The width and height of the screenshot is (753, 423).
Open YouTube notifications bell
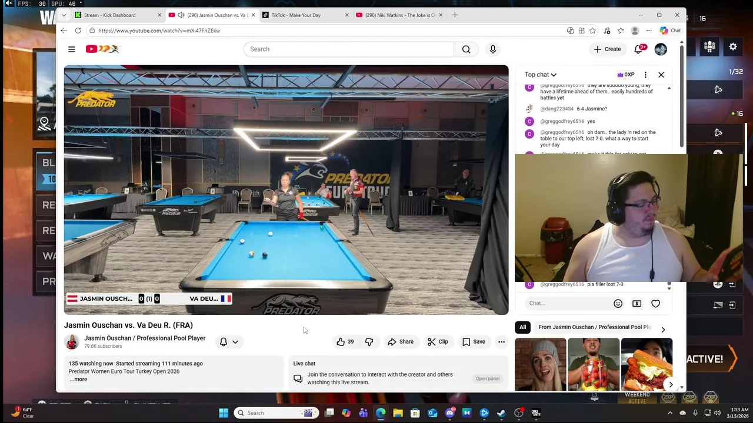[x=639, y=49]
